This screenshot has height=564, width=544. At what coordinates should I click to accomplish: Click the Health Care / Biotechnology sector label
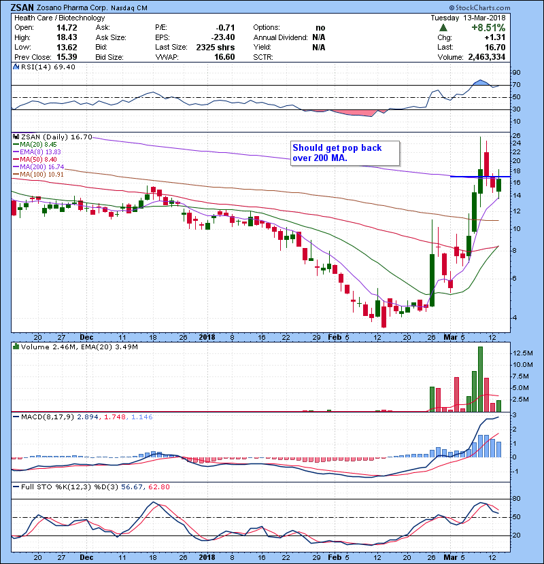[x=59, y=18]
